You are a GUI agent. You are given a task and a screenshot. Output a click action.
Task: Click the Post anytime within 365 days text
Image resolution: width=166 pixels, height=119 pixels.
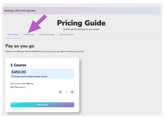pos(22,84)
